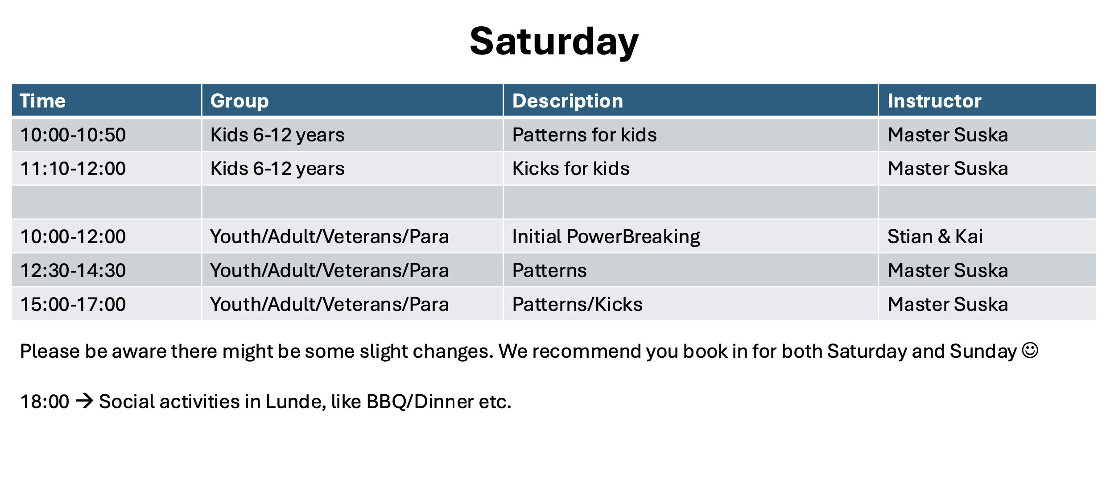Click the Kicks for kids cell
This screenshot has width=1106, height=488.
click(x=691, y=169)
